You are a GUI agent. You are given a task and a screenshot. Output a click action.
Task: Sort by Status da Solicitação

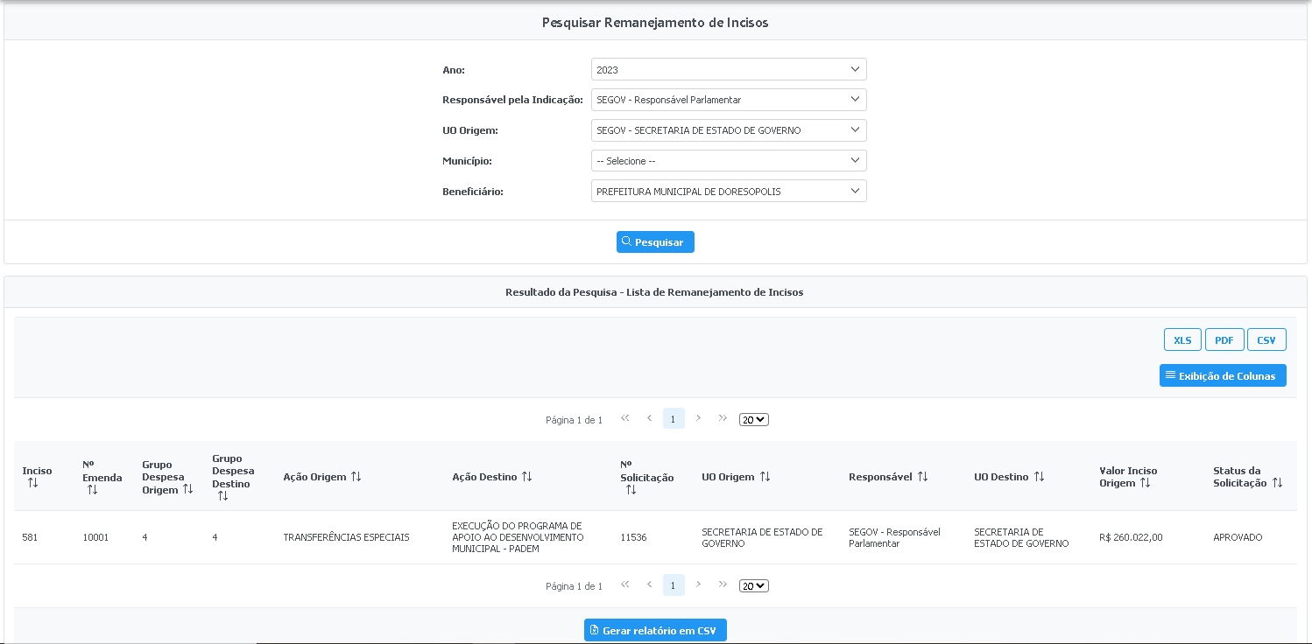[1277, 483]
